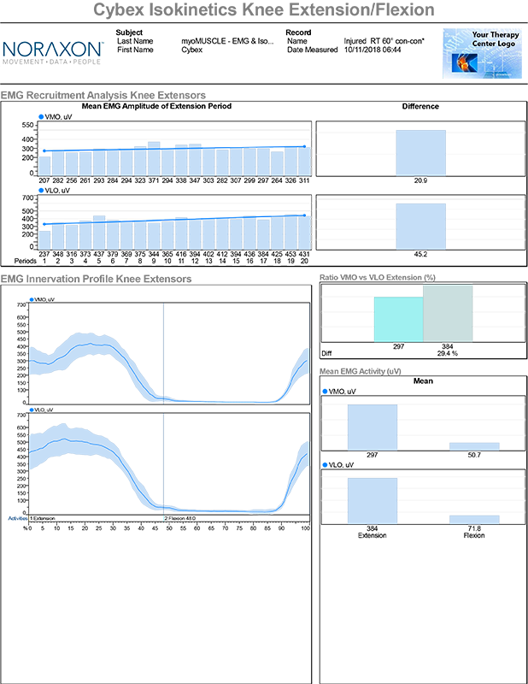Screen dimensions: 528x684
Task: Click the VLO legend dot in Mean EMG panel
Action: pyautogui.click(x=325, y=465)
